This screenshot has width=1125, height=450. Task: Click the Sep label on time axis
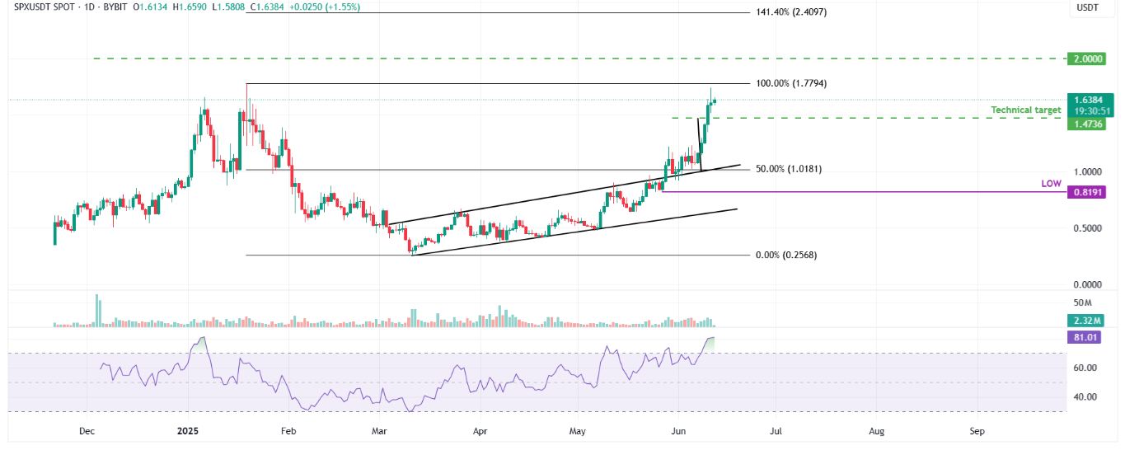coord(977,431)
